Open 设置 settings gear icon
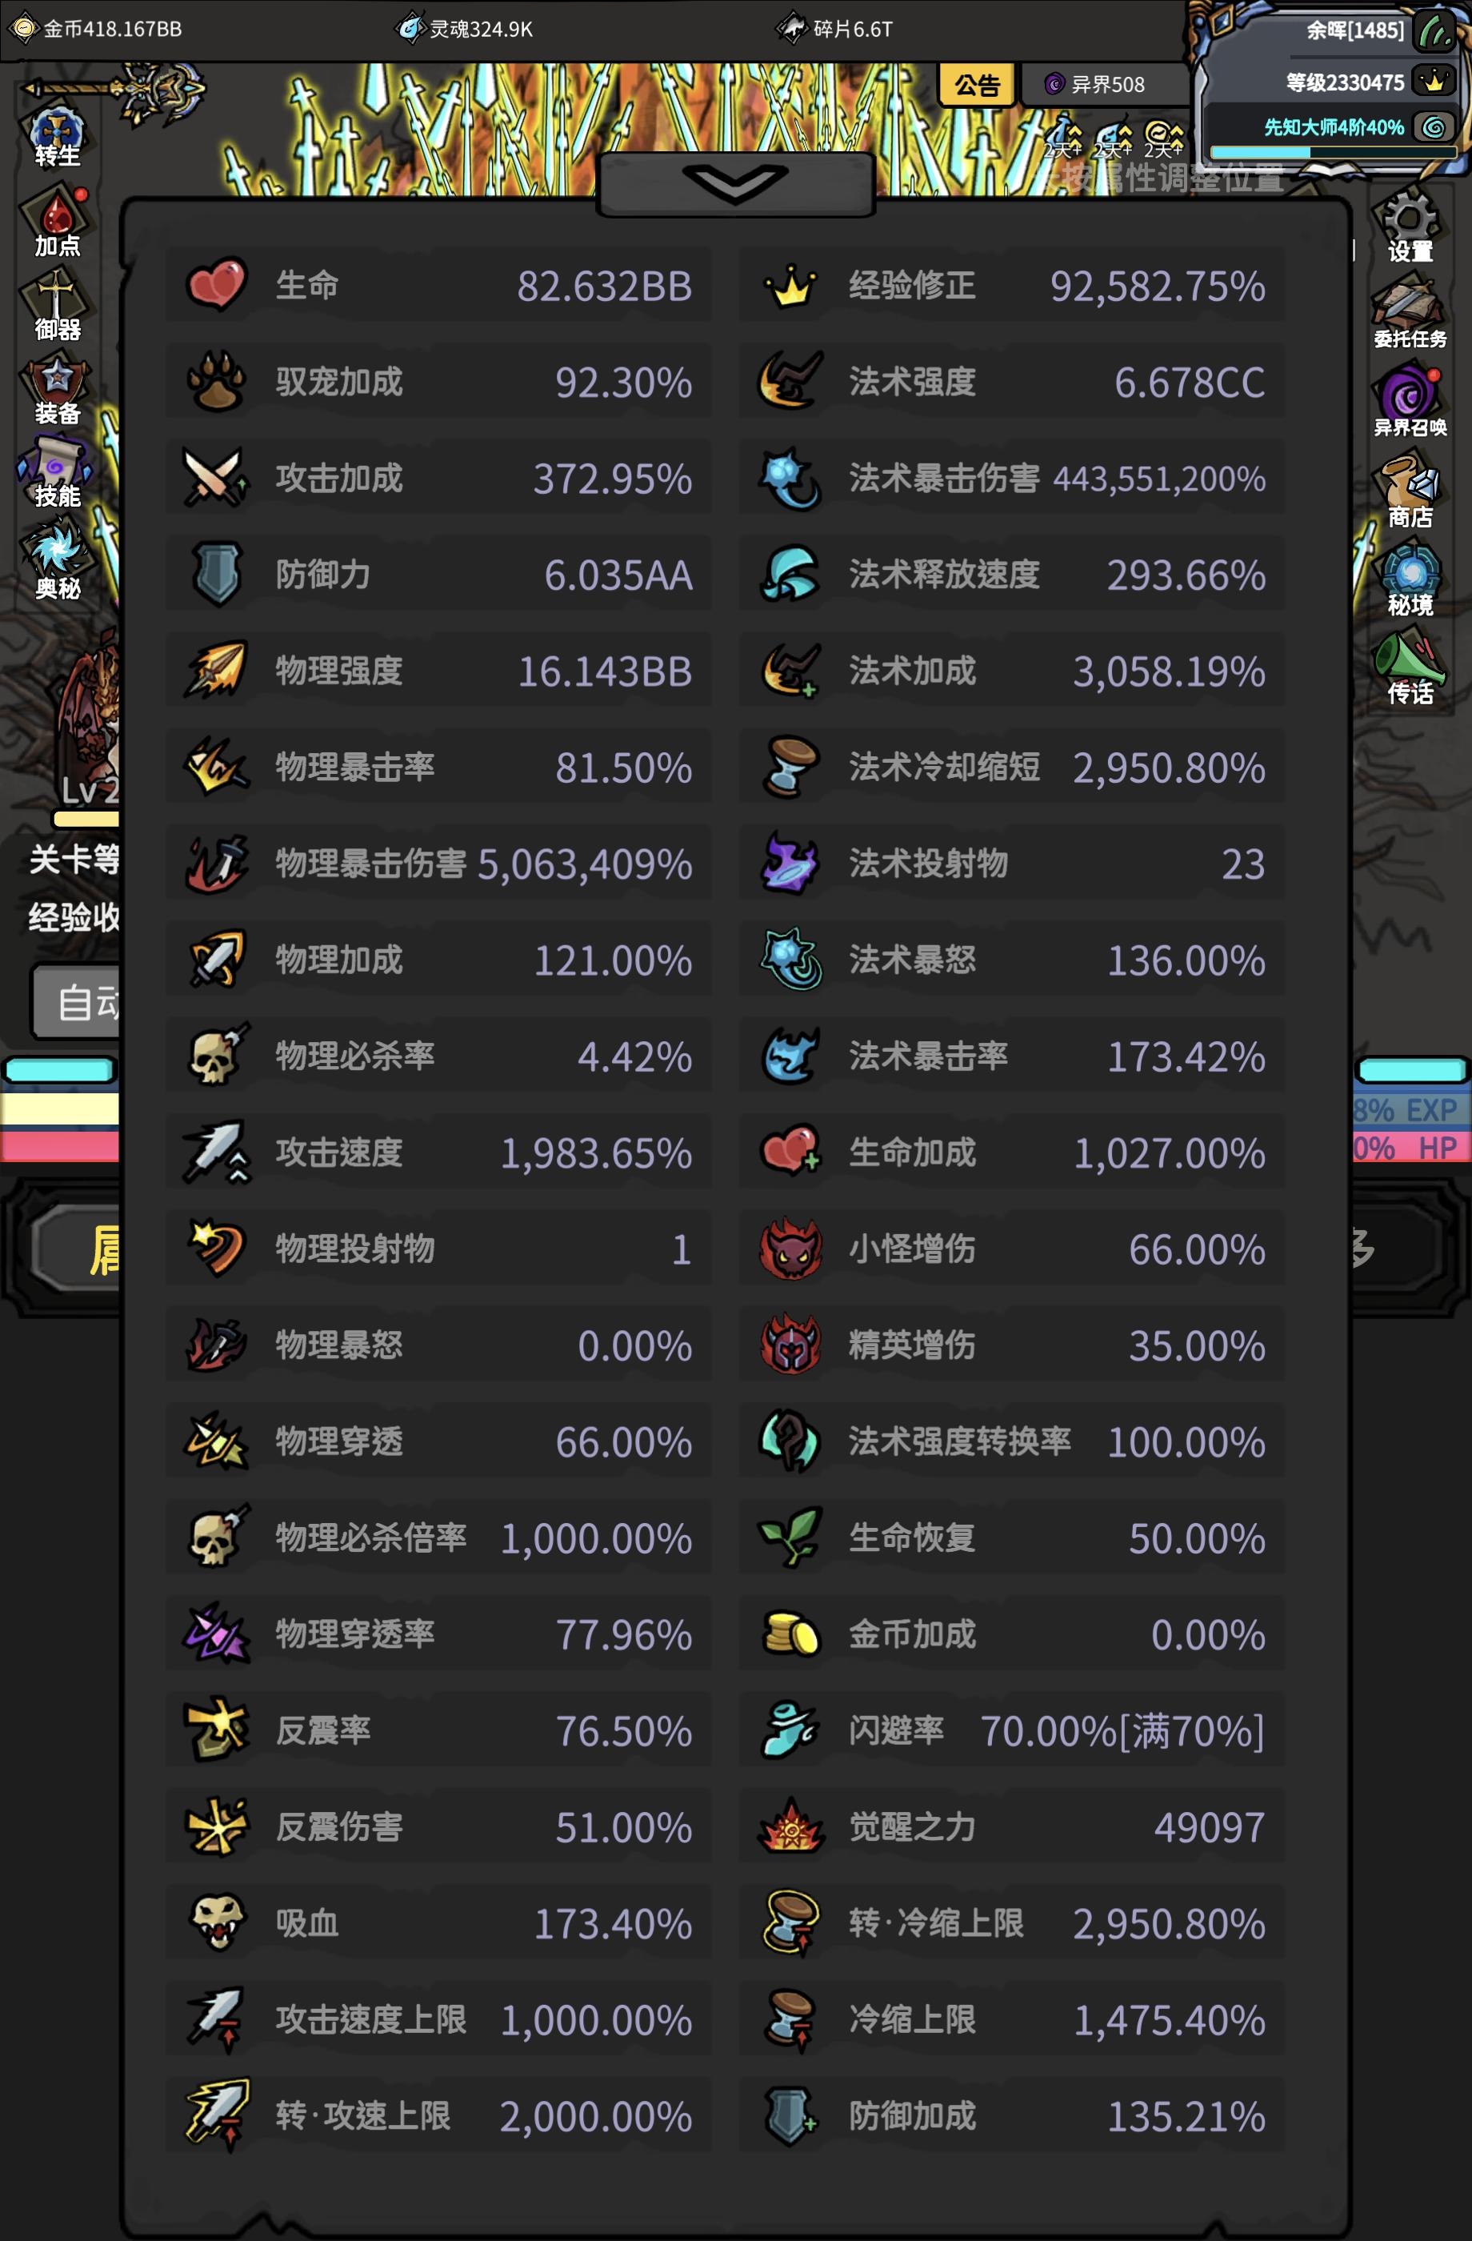 1409,224
